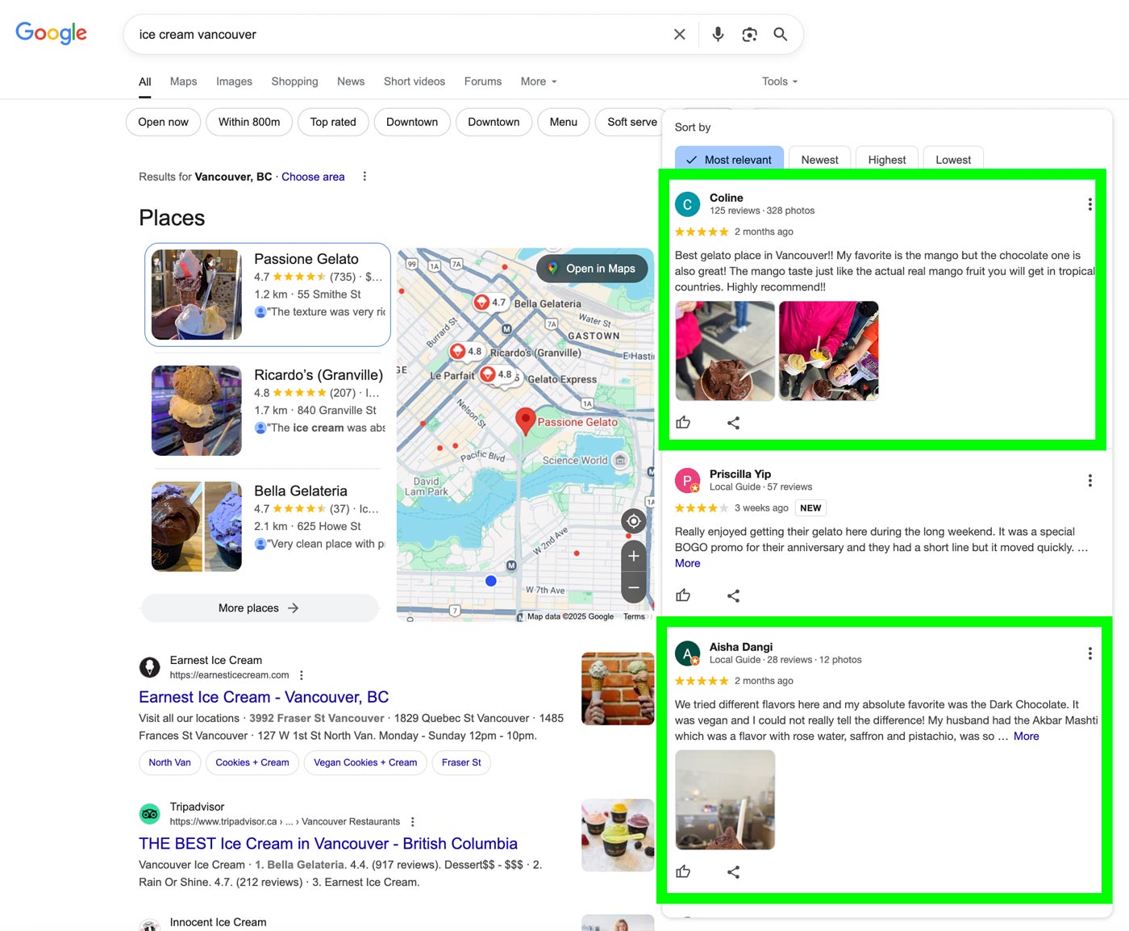Open Coline's second review photo
The height and width of the screenshot is (931, 1129).
pos(829,351)
